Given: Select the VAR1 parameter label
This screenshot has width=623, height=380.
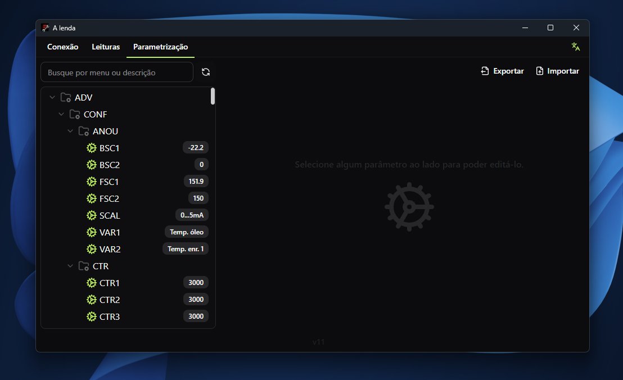Looking at the screenshot, I should 110,232.
